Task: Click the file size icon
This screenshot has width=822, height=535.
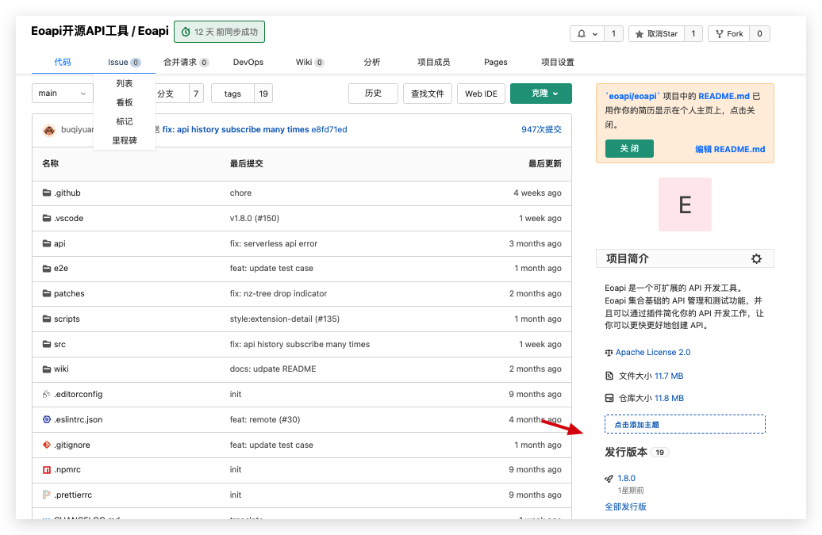Action: click(609, 376)
